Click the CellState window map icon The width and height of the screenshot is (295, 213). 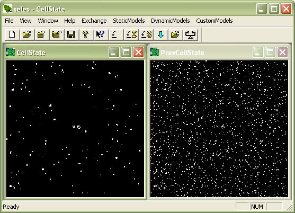tap(11, 52)
